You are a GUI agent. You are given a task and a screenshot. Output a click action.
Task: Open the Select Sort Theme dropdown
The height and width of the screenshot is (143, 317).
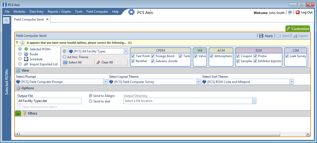[x=292, y=82]
